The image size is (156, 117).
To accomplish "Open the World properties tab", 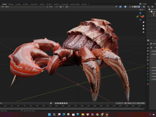I will 148,60.
